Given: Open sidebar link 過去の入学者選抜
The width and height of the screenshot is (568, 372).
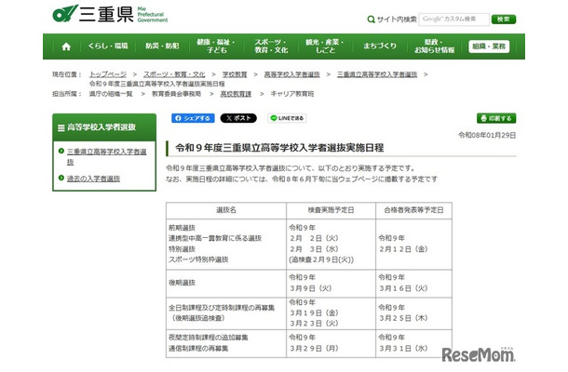Looking at the screenshot, I should [93, 179].
